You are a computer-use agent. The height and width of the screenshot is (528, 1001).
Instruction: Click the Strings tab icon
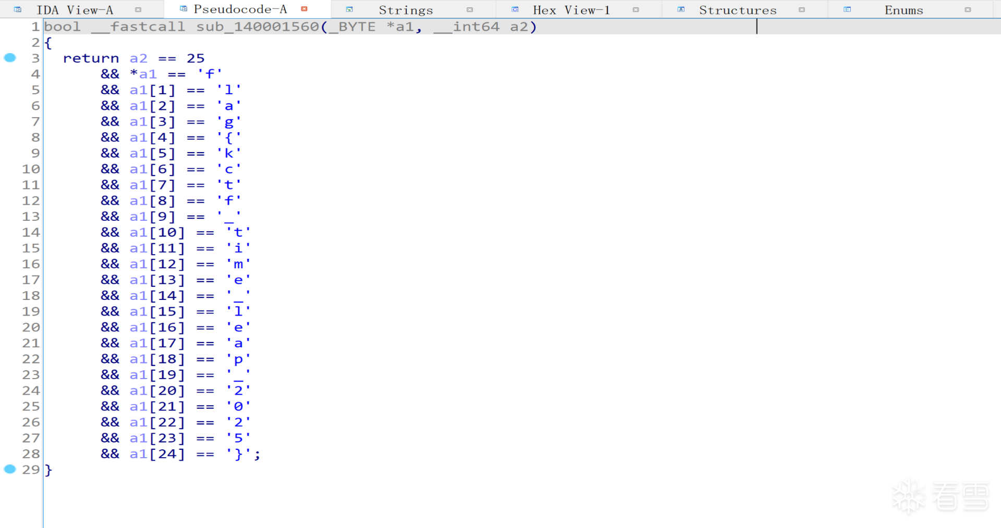(x=349, y=10)
